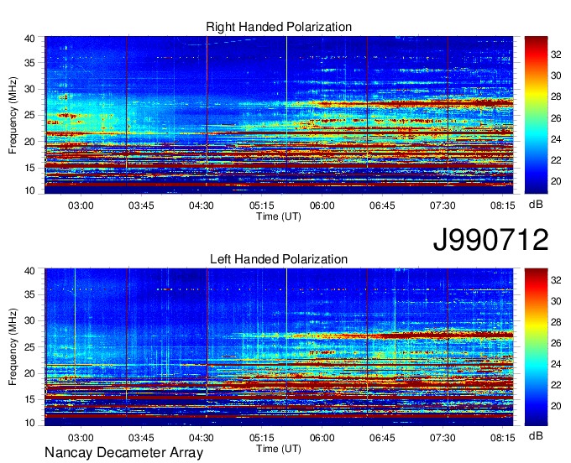Select the 28 dB value on Left Handed colorbar
The height and width of the screenshot is (463, 571).
pyautogui.click(x=556, y=323)
